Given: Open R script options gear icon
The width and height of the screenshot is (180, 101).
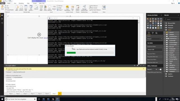Looking at the screenshot, I should (138, 65).
